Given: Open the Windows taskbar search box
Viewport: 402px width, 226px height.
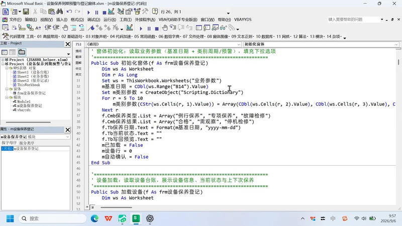Looking at the screenshot, I should [53, 218].
